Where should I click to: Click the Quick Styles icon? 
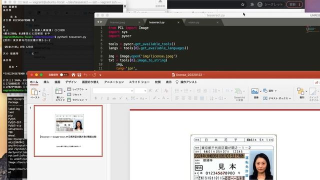click(x=312, y=91)
